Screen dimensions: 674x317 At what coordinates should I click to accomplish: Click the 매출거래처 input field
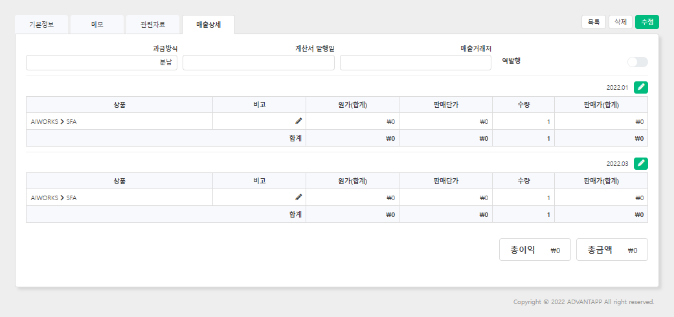coord(416,63)
